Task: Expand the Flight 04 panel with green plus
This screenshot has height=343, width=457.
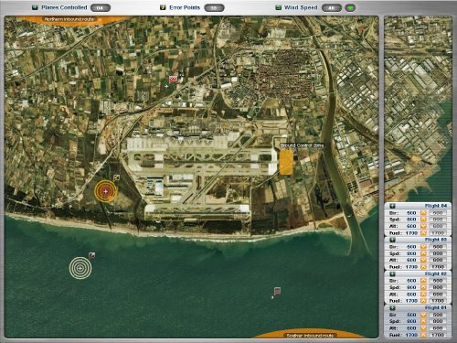Action: click(392, 206)
